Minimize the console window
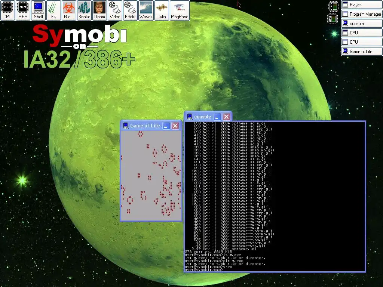The width and height of the screenshot is (383, 287). pos(217,117)
